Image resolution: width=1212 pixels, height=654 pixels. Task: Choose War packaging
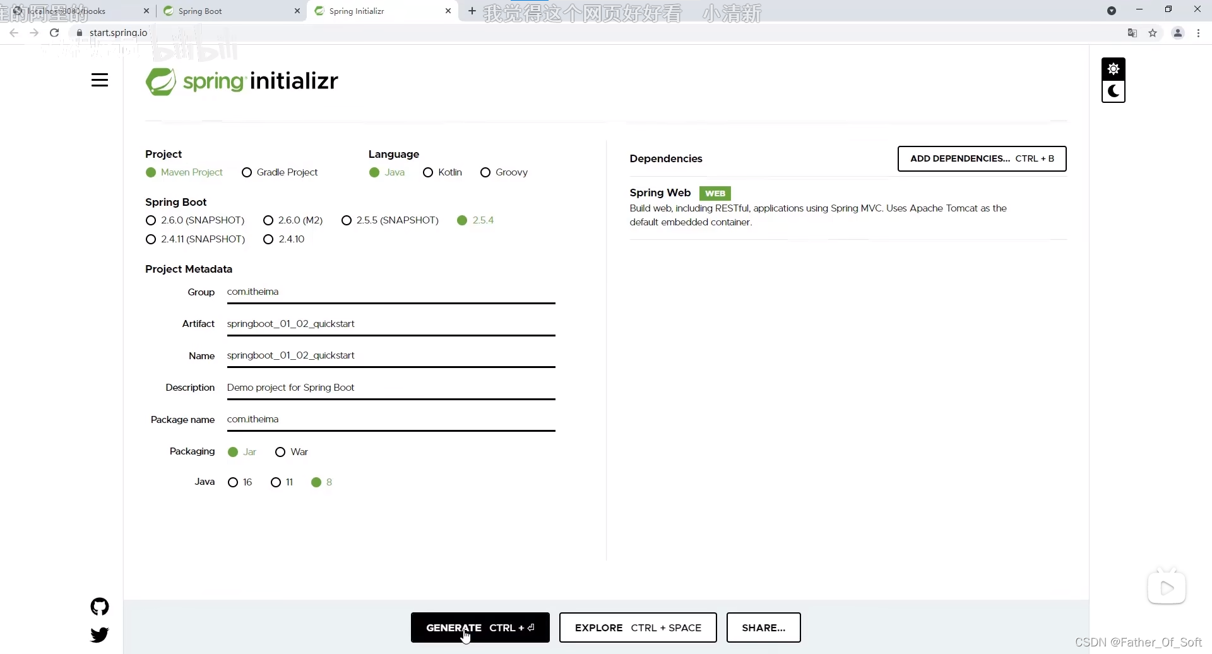(292, 452)
